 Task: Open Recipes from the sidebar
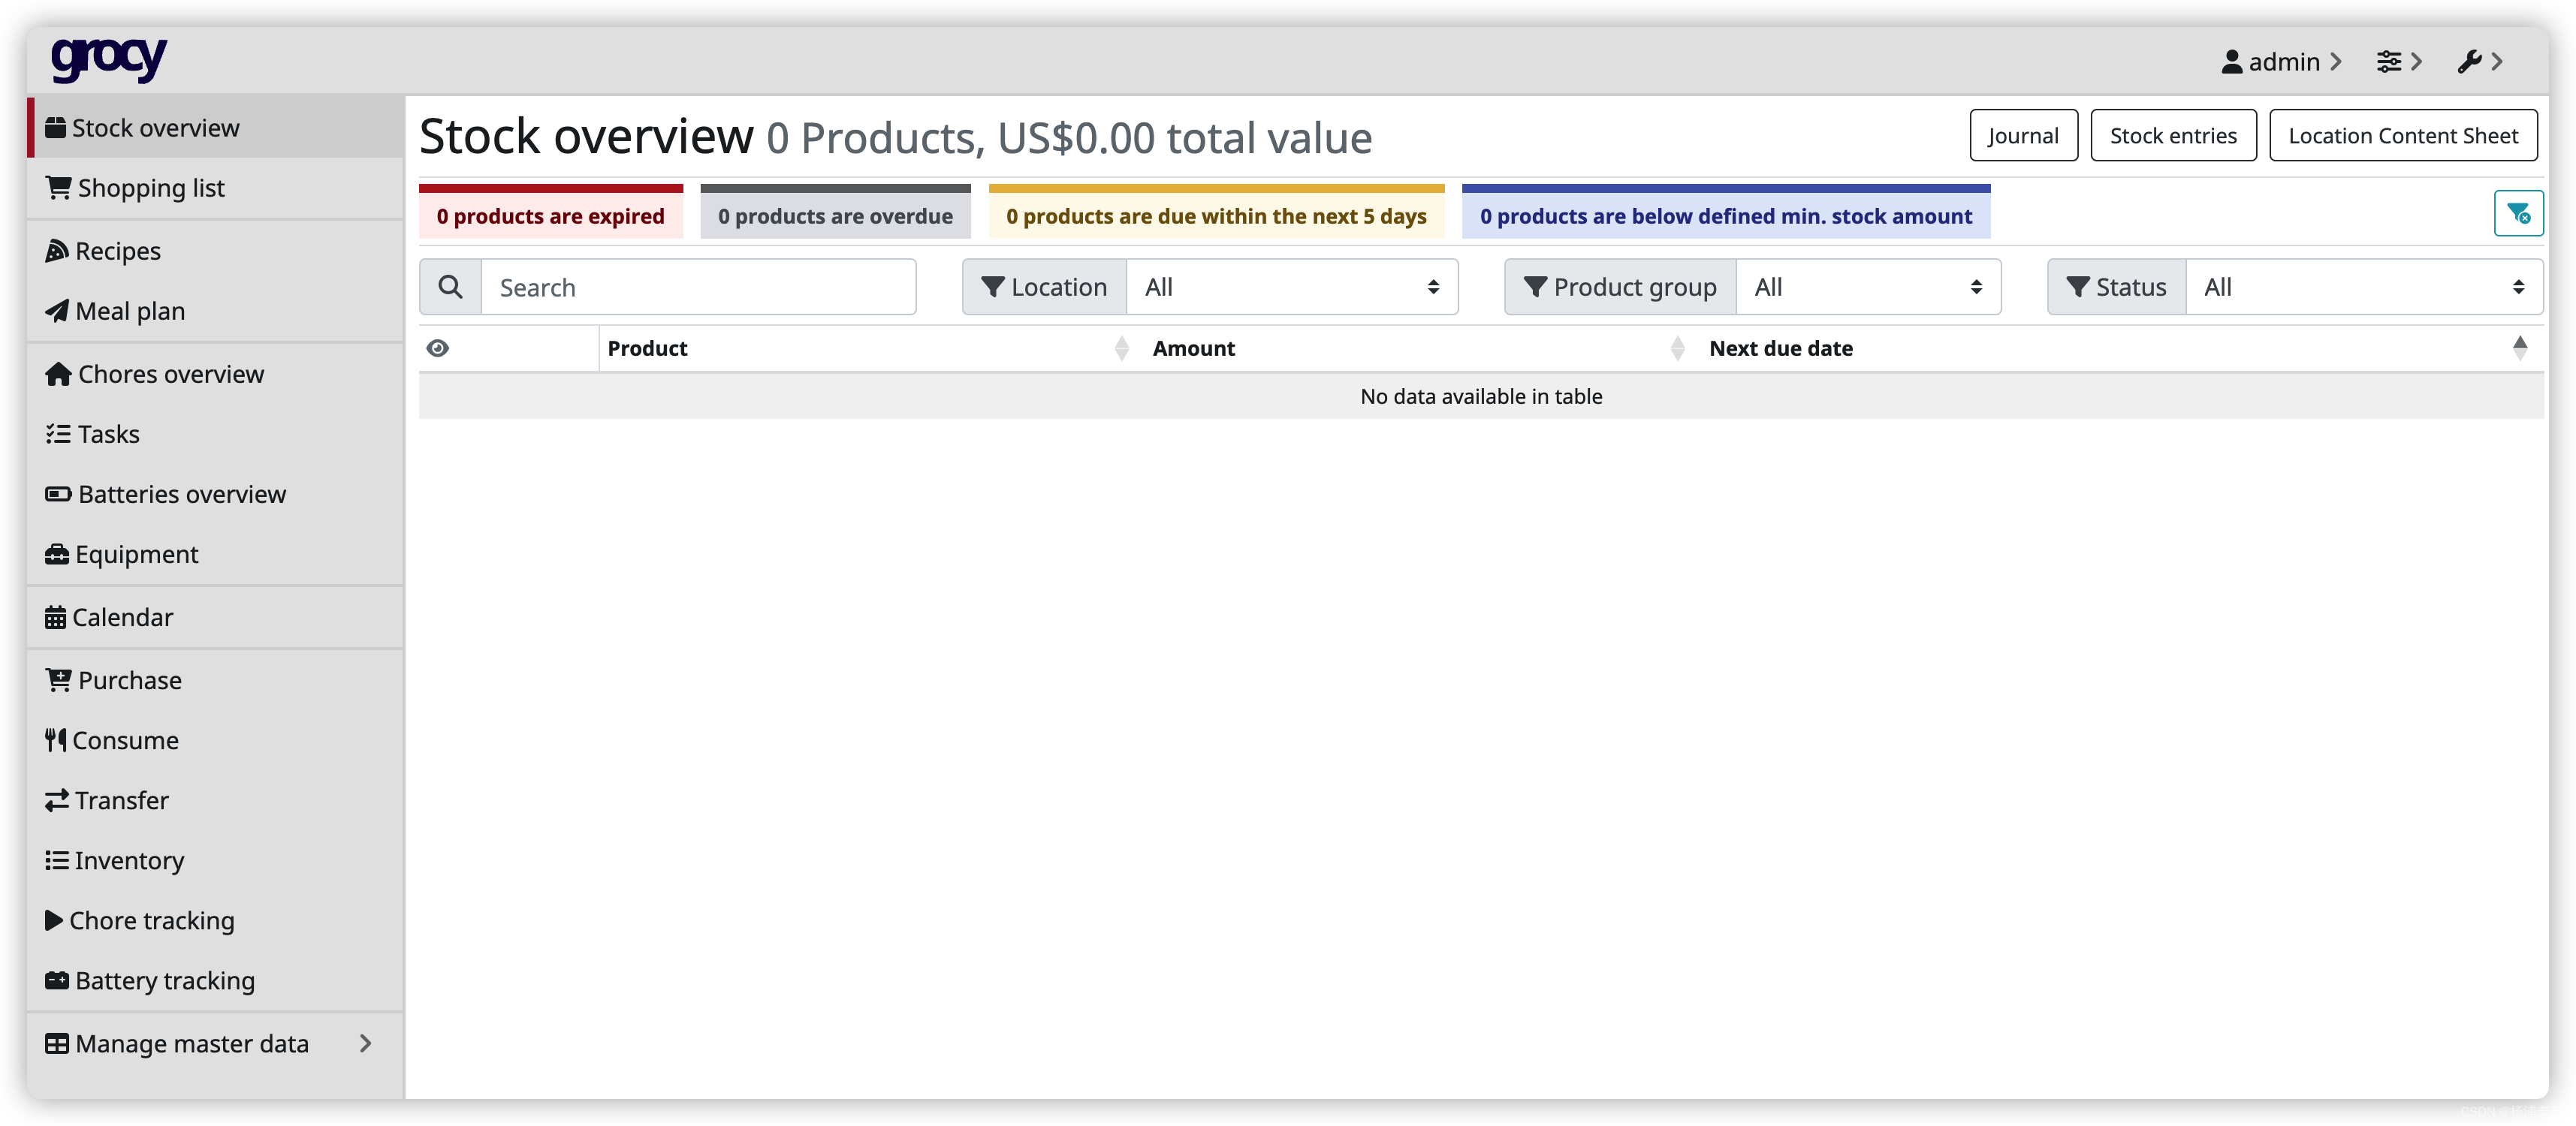[117, 251]
